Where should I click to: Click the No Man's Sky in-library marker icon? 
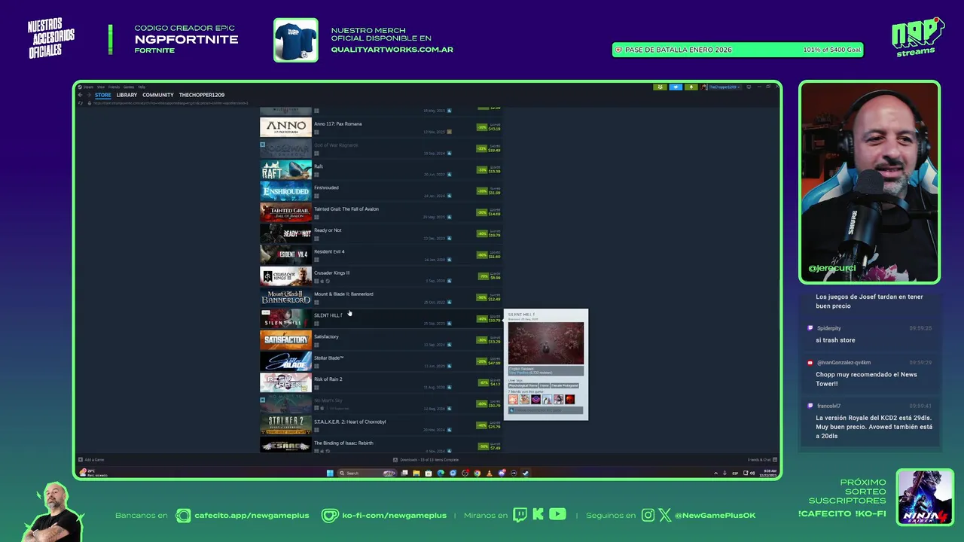(x=262, y=400)
